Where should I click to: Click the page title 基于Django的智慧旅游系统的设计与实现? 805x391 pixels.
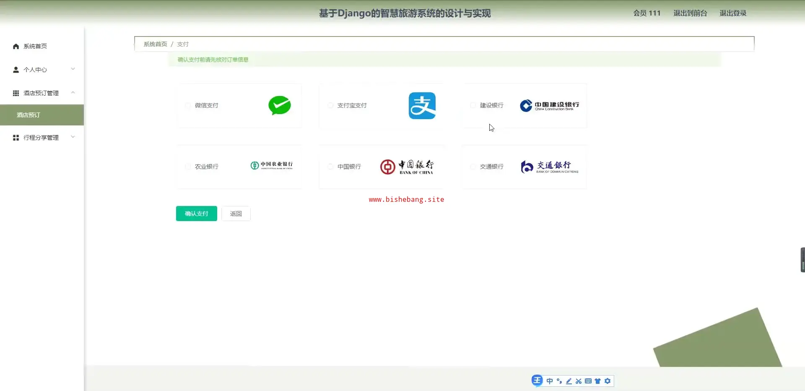click(x=405, y=13)
